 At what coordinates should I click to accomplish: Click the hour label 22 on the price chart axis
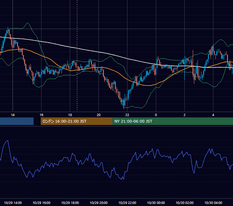[x=127, y=115]
